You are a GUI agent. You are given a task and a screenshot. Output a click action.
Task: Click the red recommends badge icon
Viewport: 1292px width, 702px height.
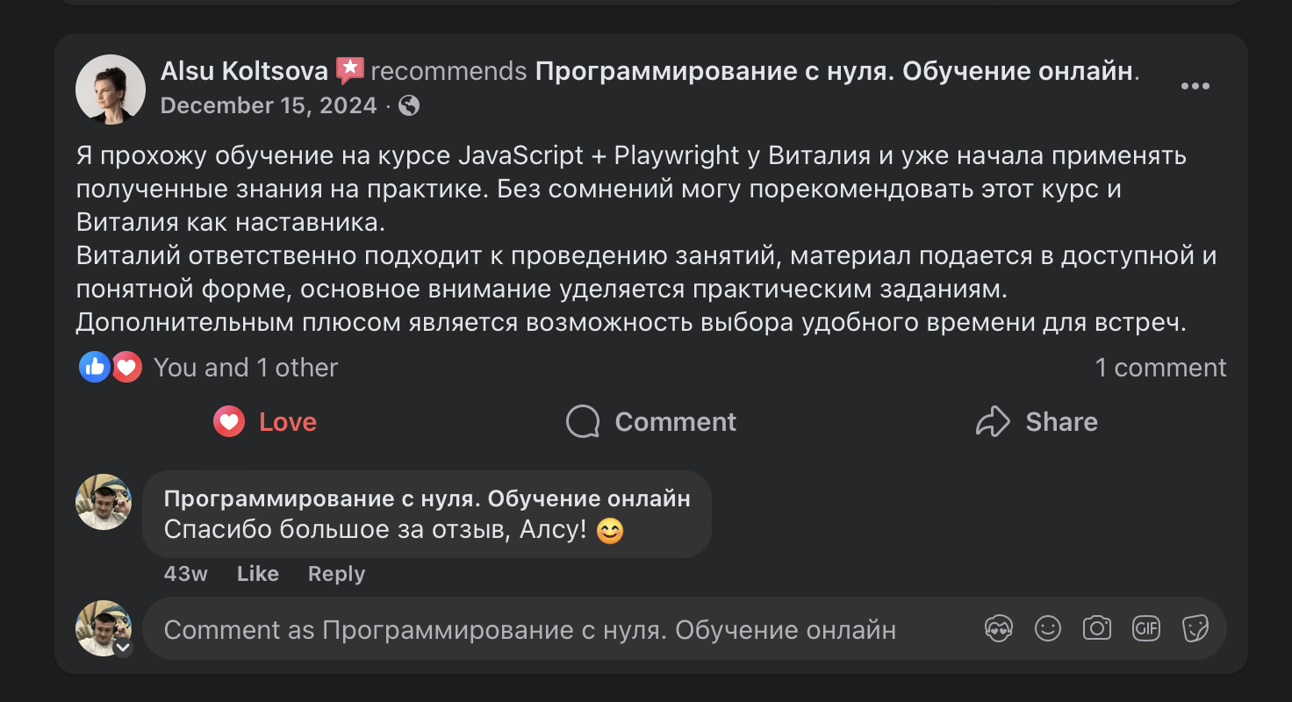[350, 69]
